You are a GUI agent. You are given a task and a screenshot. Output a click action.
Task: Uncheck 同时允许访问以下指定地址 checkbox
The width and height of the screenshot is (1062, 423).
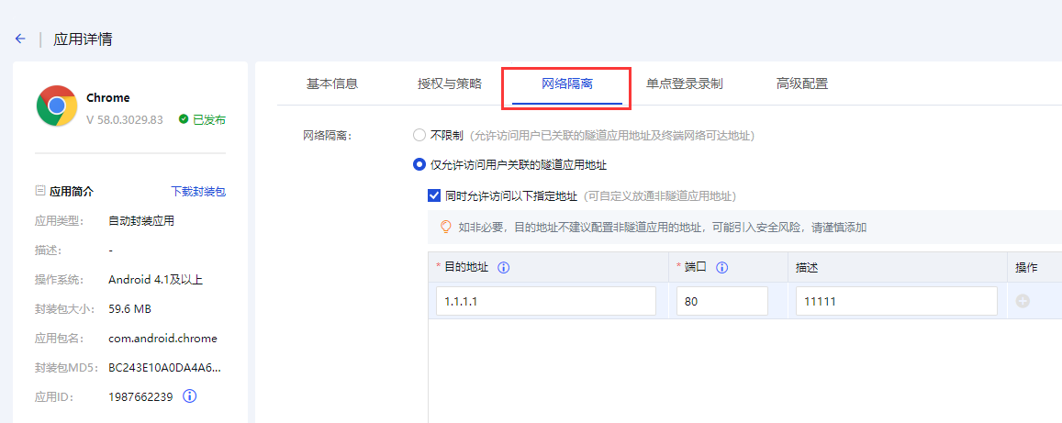pyautogui.click(x=434, y=195)
